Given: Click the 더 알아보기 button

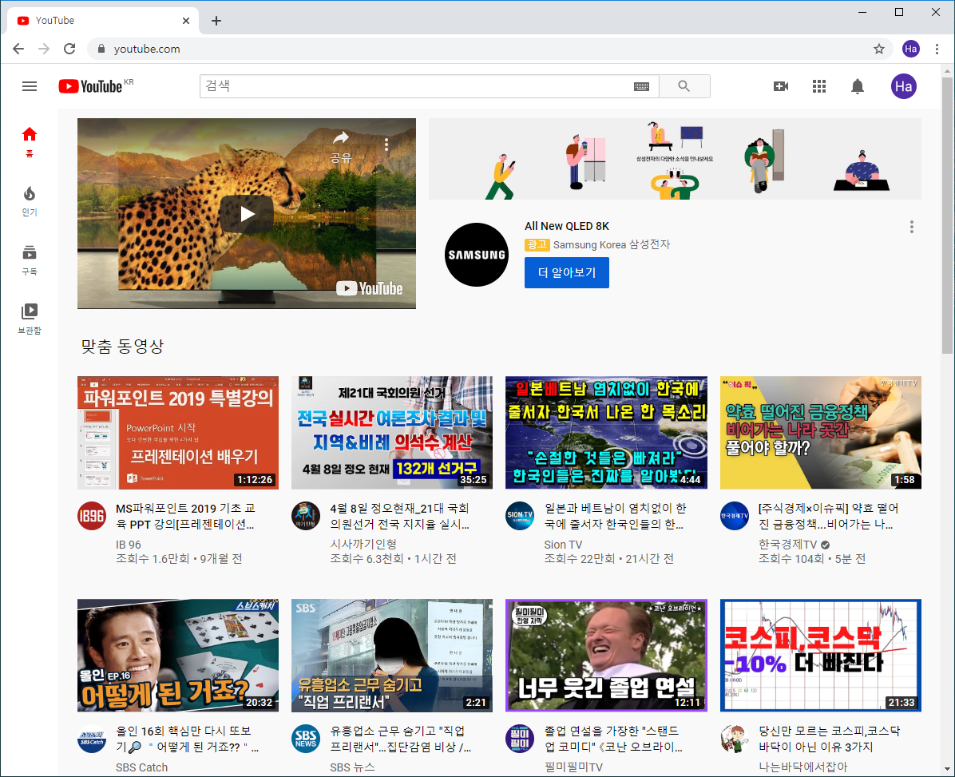Looking at the screenshot, I should [567, 273].
